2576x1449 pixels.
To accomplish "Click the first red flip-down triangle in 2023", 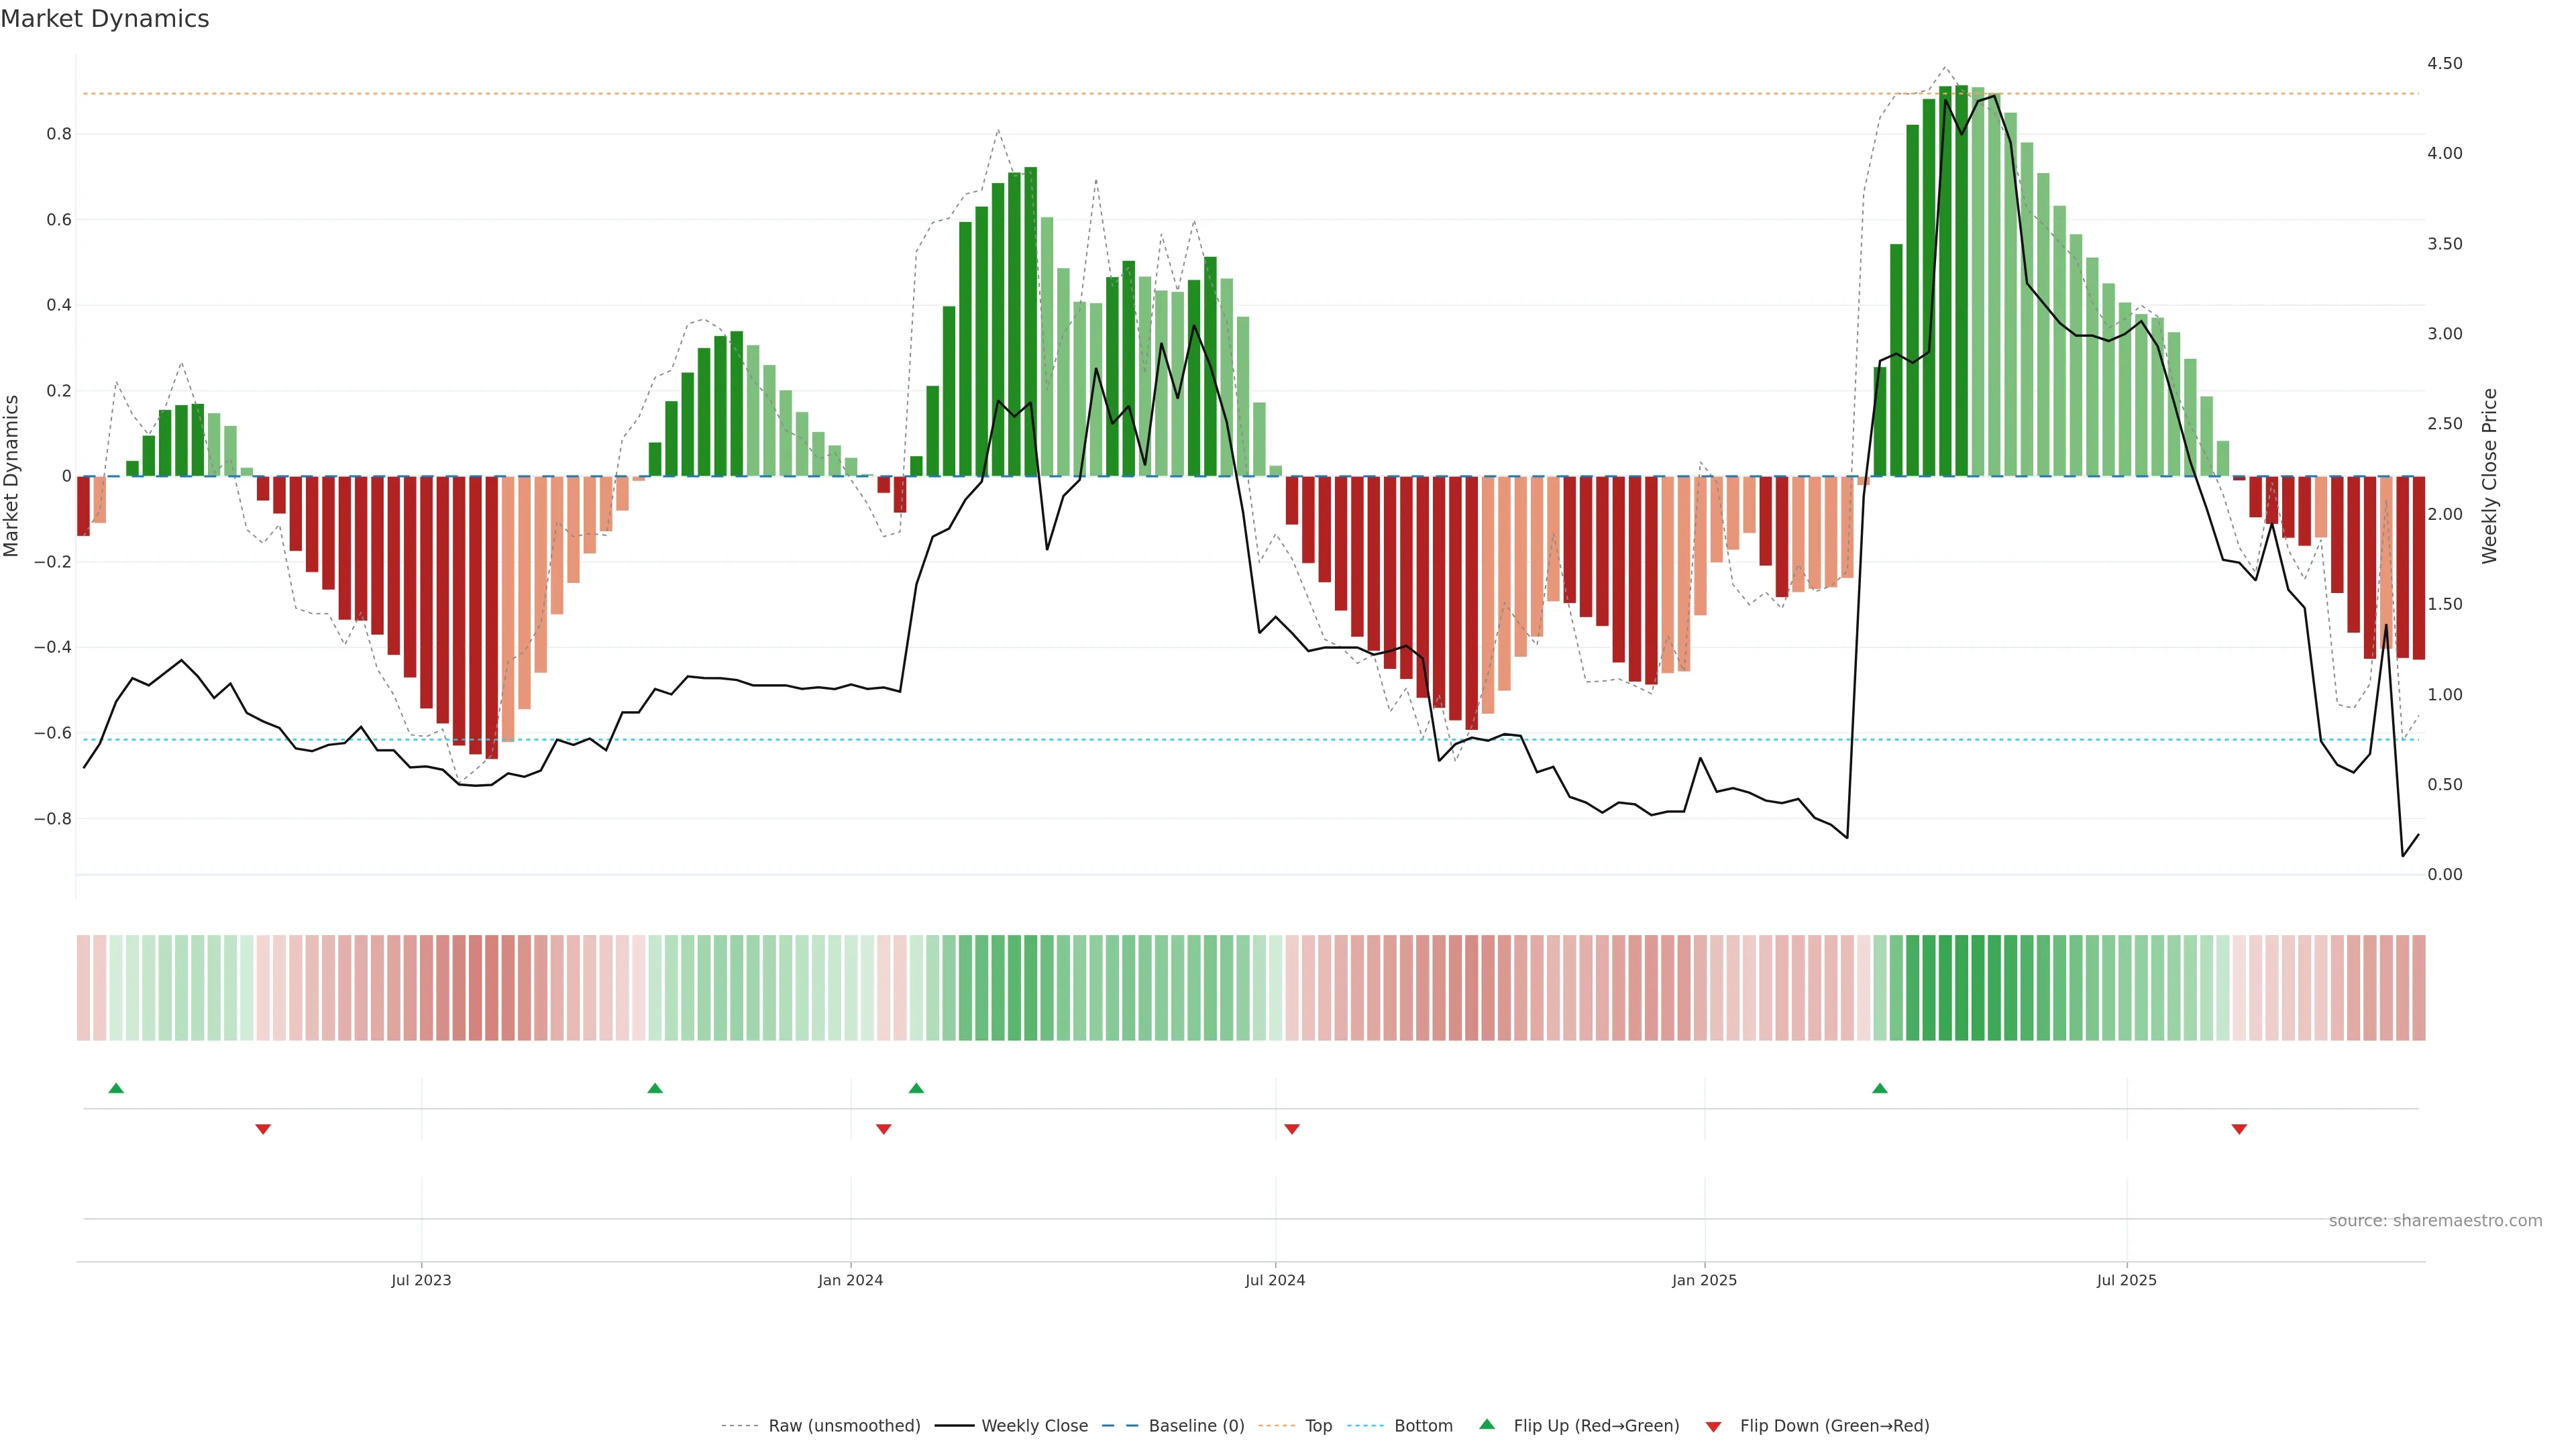I will 263,1129.
